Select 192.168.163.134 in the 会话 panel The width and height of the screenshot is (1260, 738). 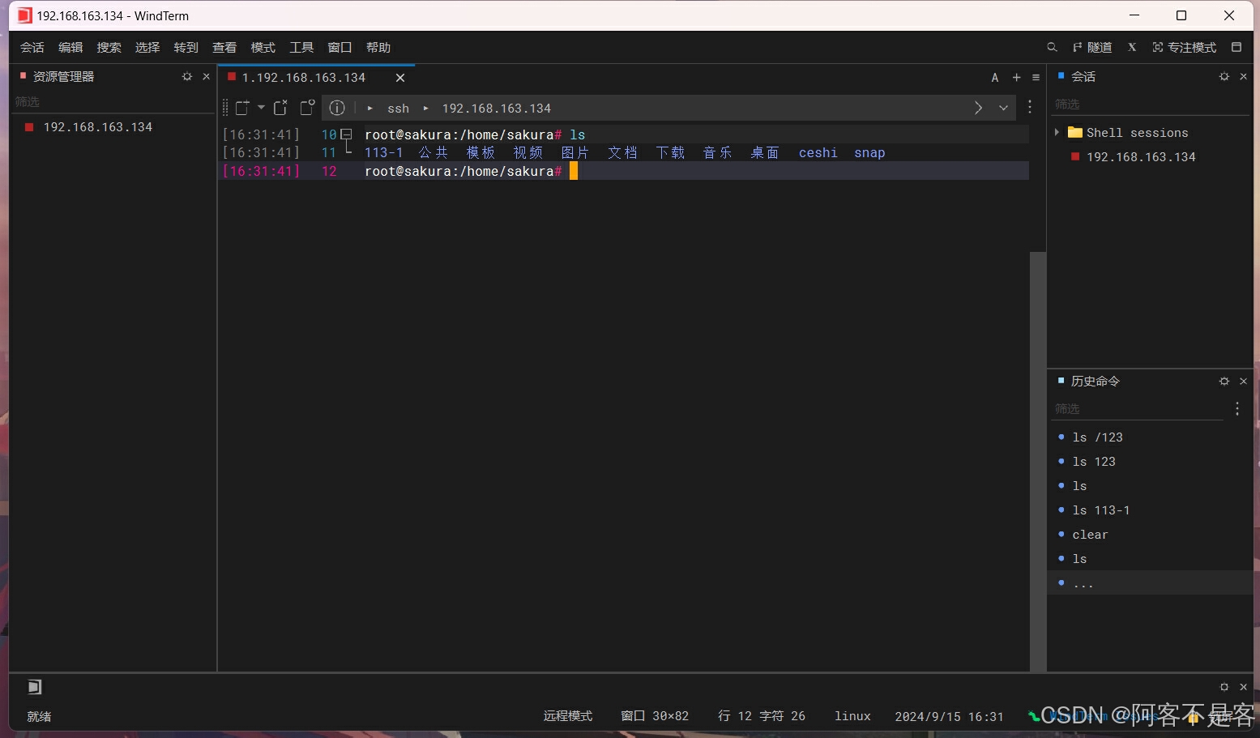(x=1141, y=157)
